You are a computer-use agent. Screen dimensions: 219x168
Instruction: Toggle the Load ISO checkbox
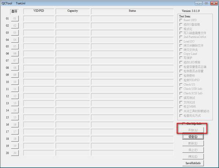point(181,41)
